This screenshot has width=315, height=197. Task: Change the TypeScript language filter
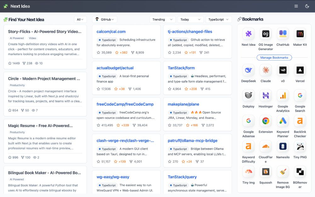pyautogui.click(x=219, y=19)
